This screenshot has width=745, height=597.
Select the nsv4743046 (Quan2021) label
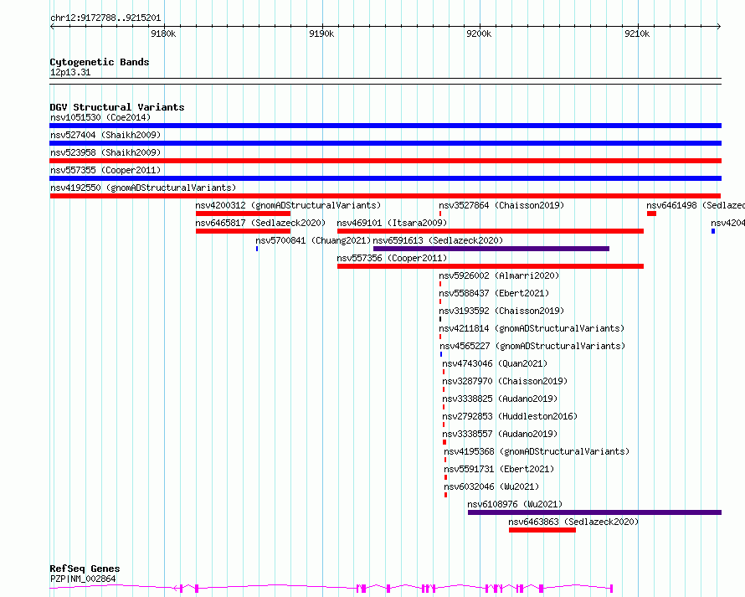tap(495, 363)
